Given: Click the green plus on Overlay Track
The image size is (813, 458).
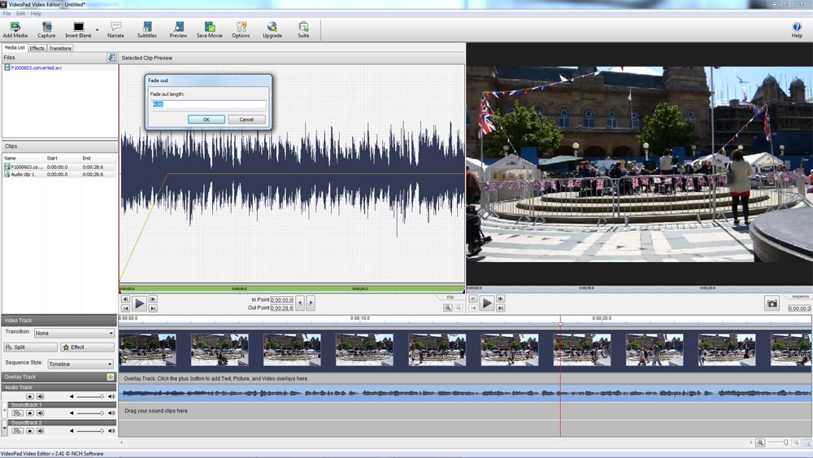Looking at the screenshot, I should click(x=111, y=377).
